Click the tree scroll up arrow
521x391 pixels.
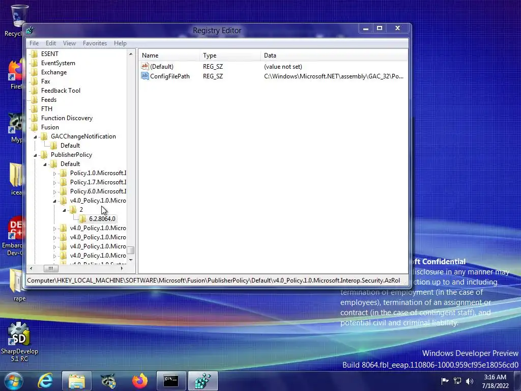[131, 53]
